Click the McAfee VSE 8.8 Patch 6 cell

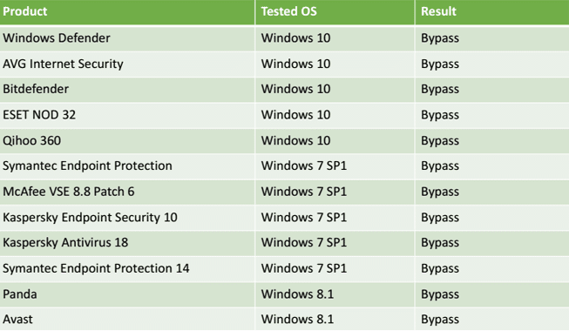[x=127, y=192]
